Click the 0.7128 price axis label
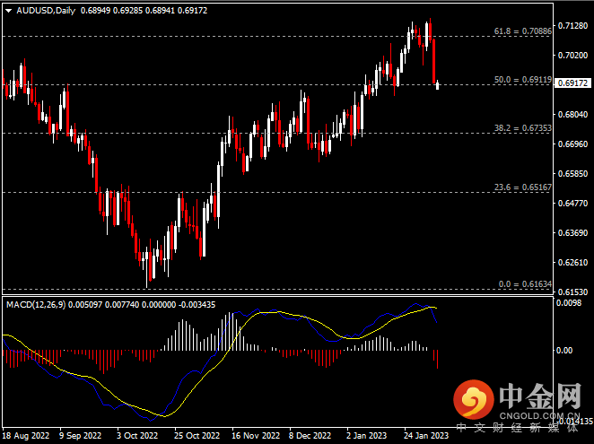This screenshot has height=444, width=594. (571, 26)
